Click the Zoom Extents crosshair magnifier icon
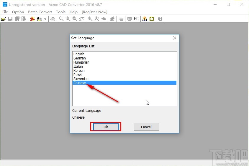 pyautogui.click(x=90, y=19)
